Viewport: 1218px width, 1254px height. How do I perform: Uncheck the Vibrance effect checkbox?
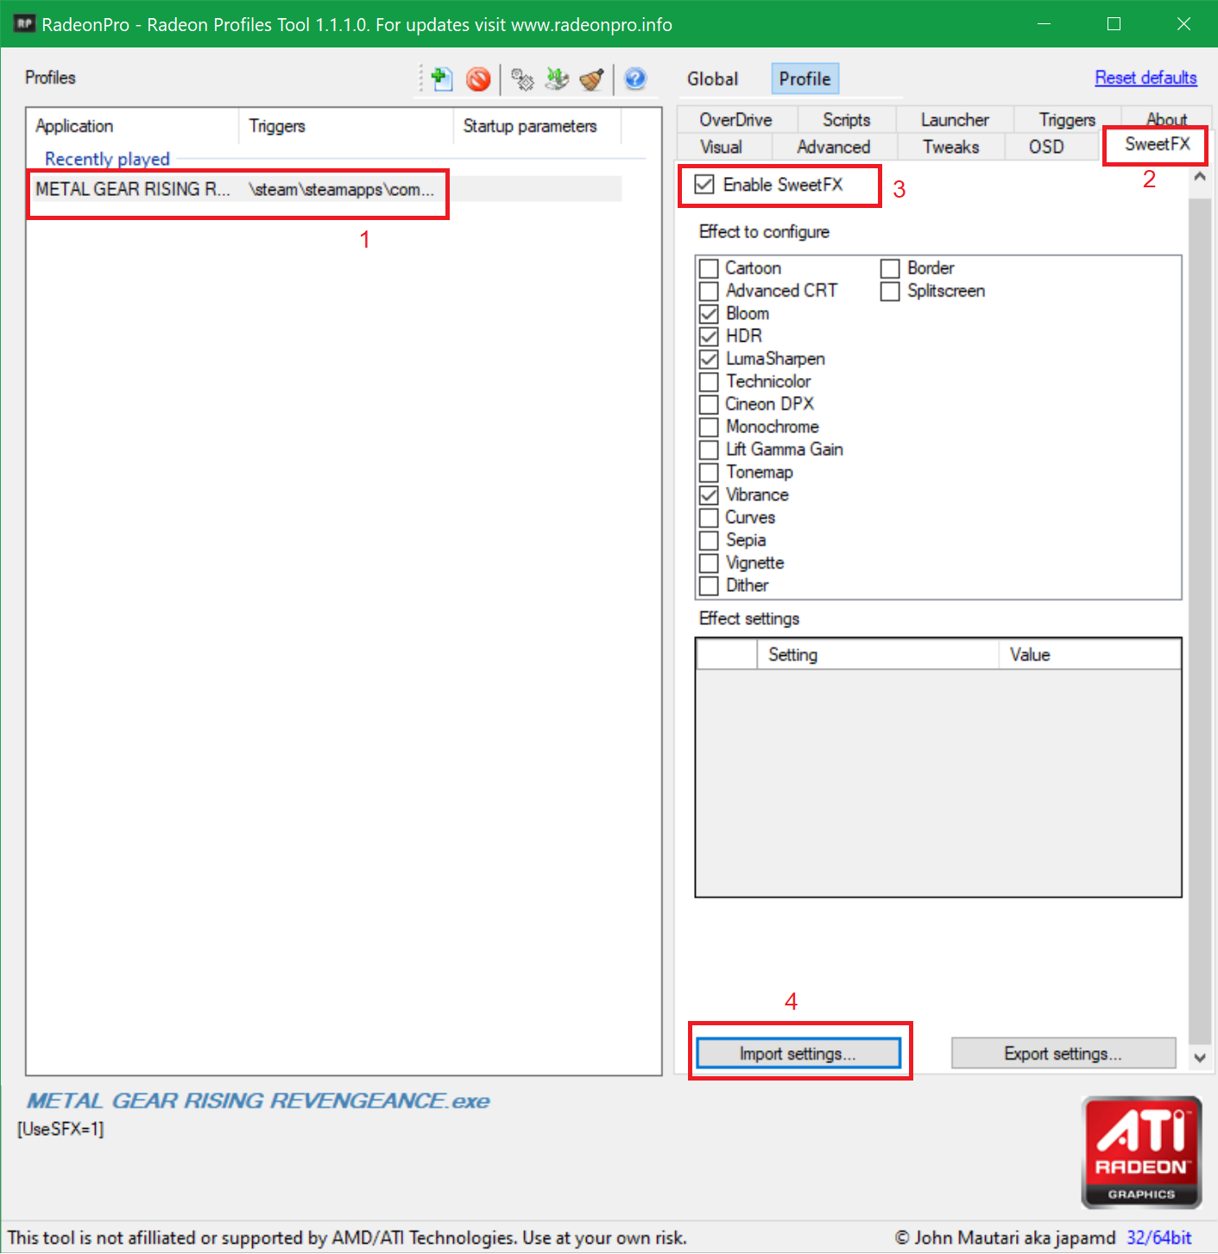[x=709, y=495]
